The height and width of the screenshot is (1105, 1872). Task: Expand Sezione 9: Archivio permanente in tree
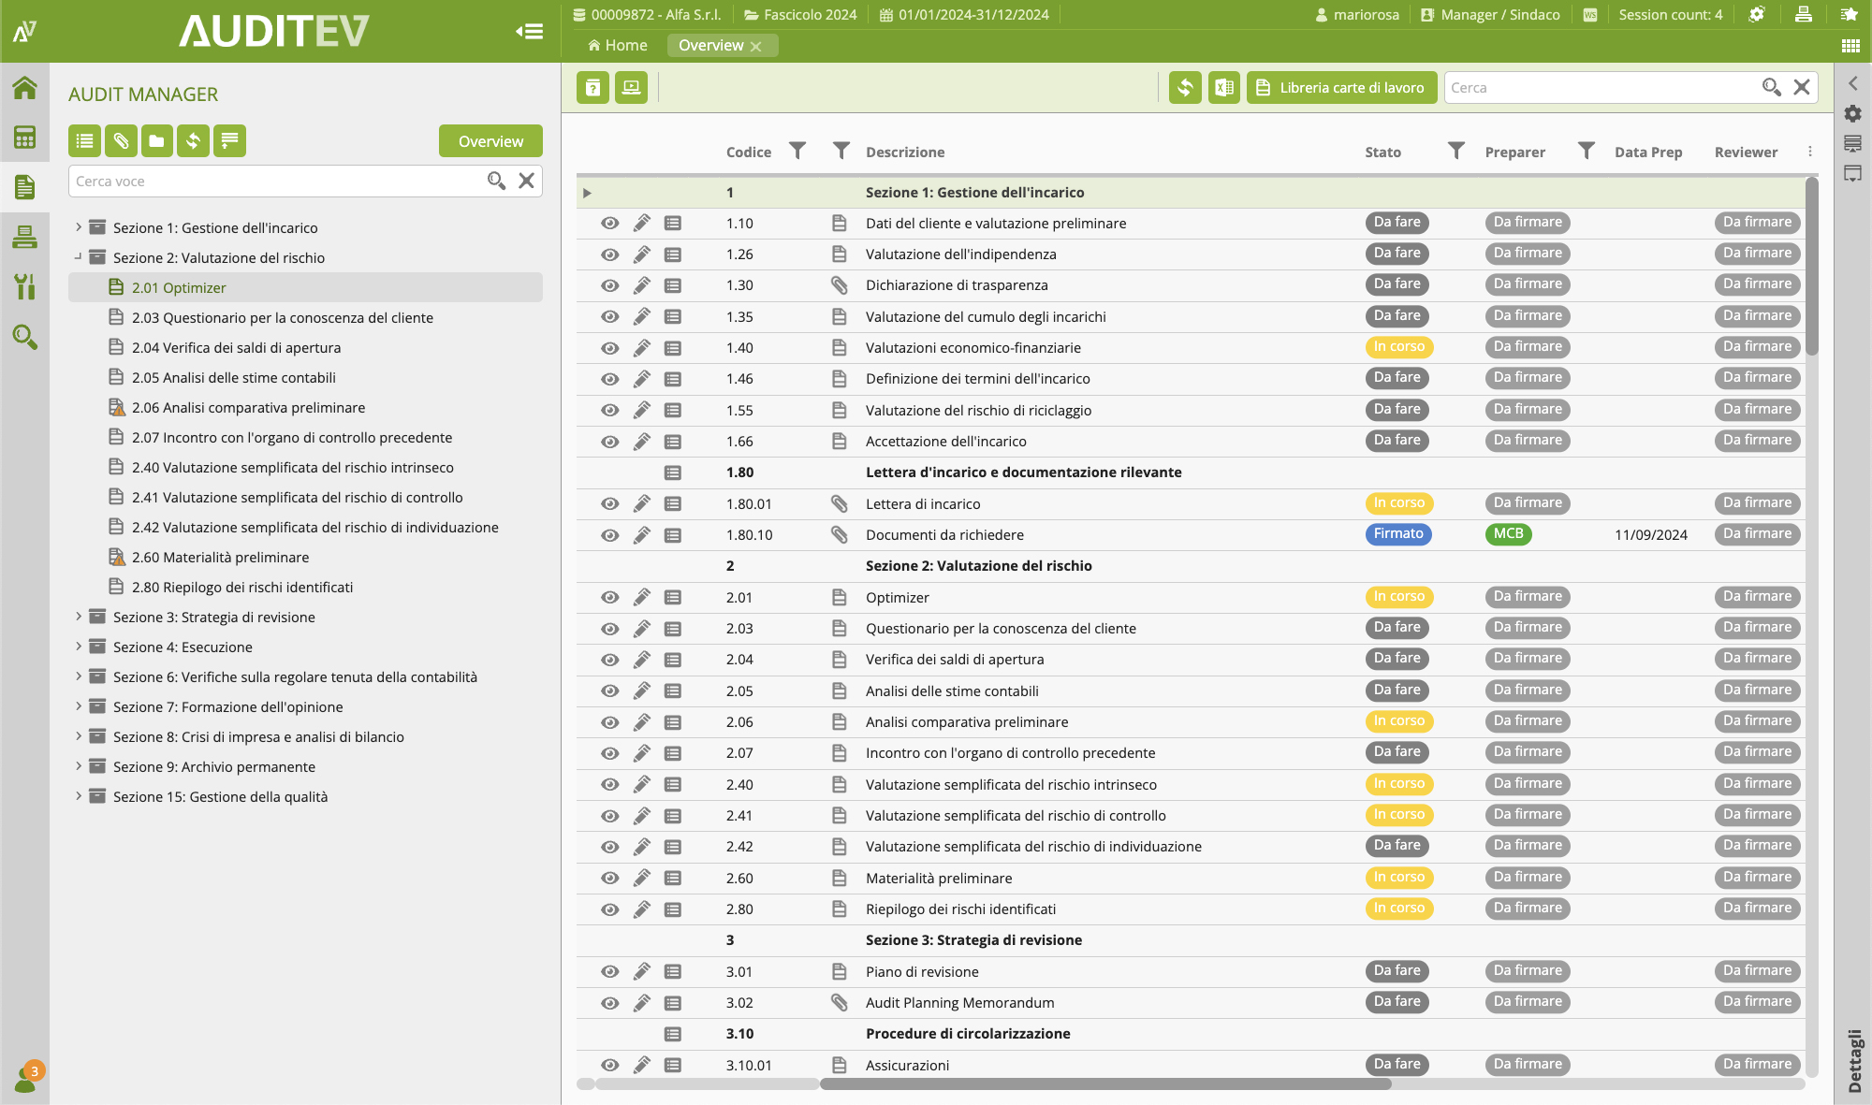[78, 766]
